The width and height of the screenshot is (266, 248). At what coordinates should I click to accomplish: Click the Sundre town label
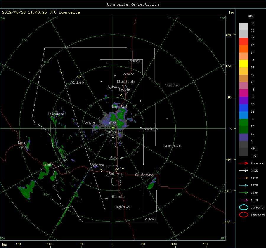[90, 122]
